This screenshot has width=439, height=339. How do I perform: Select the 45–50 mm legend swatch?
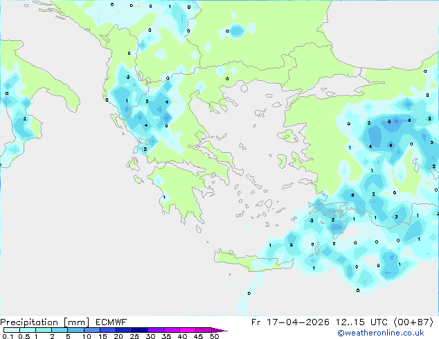pyautogui.click(x=204, y=330)
